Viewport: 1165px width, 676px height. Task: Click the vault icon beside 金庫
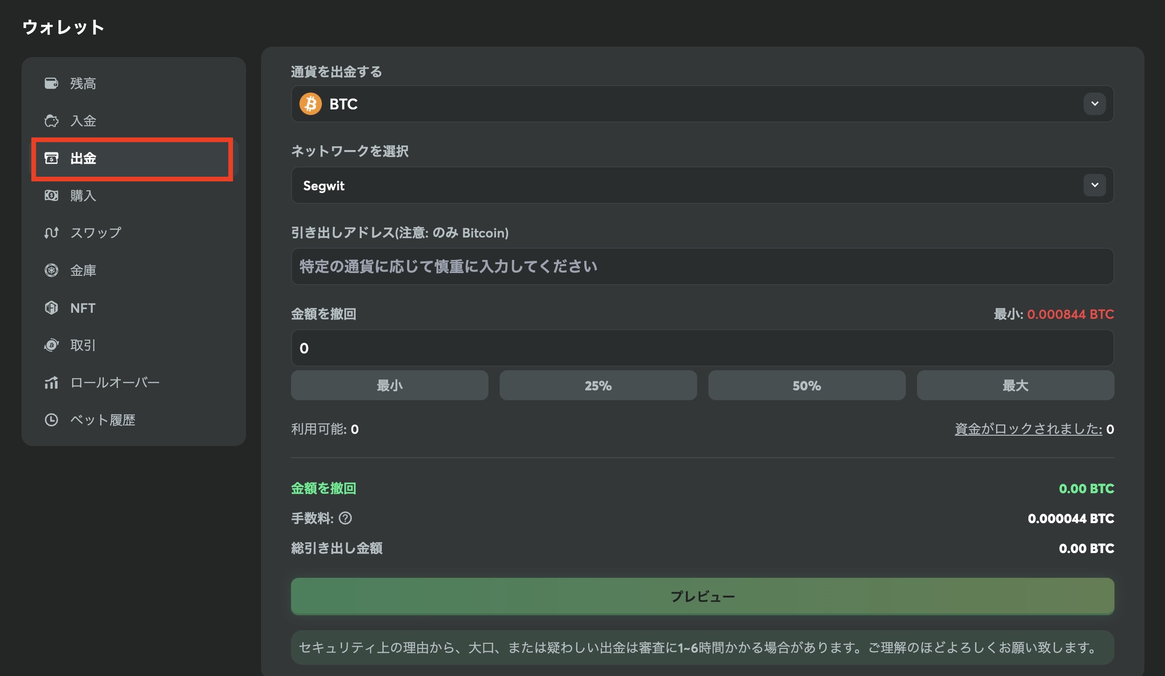[51, 270]
